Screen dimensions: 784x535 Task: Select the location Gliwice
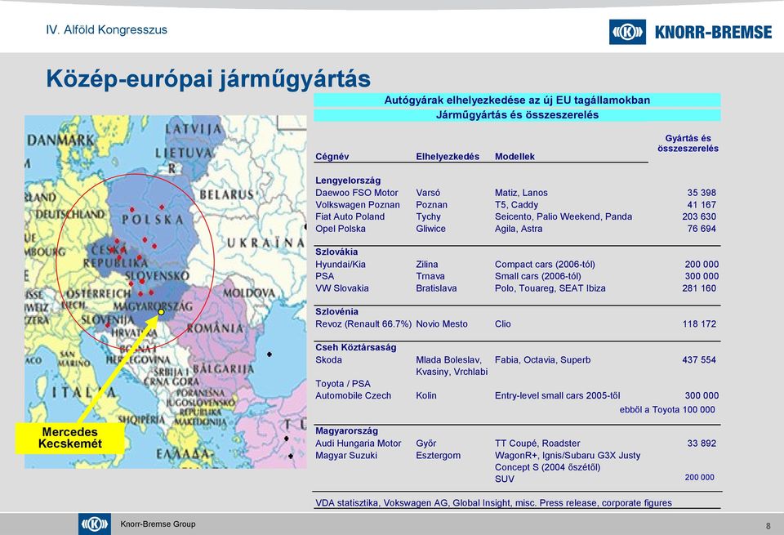tap(430, 229)
